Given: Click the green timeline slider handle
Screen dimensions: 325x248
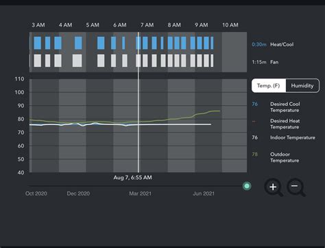Looking at the screenshot, I should pos(247,186).
